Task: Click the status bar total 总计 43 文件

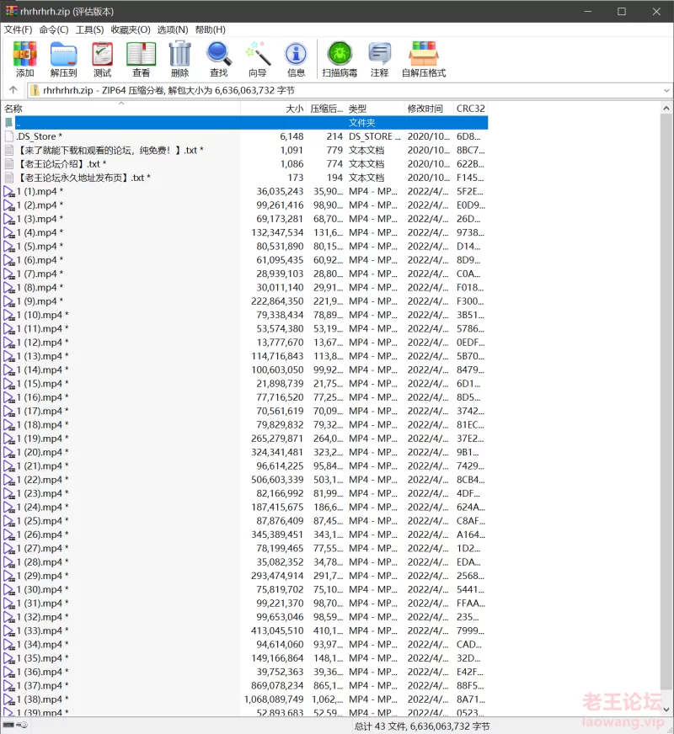Action: pos(381,726)
